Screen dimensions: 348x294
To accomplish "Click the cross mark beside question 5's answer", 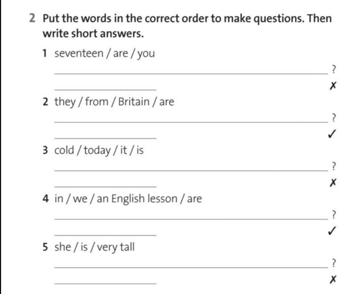I will pyautogui.click(x=333, y=279).
